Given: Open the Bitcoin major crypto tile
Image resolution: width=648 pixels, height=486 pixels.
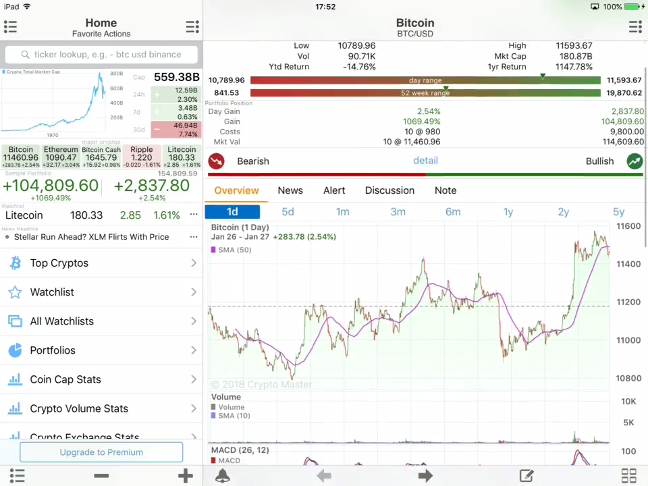Looking at the screenshot, I should [21, 156].
